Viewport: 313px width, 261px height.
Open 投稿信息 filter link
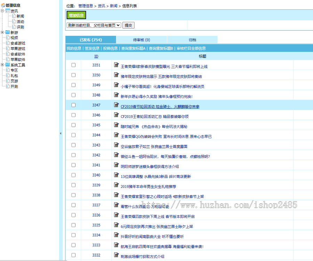[x=110, y=48]
